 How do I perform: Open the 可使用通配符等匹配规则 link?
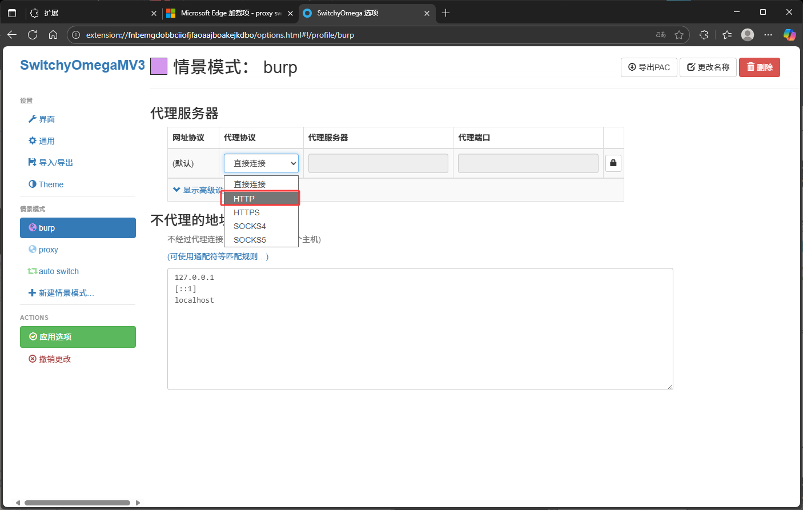point(218,256)
